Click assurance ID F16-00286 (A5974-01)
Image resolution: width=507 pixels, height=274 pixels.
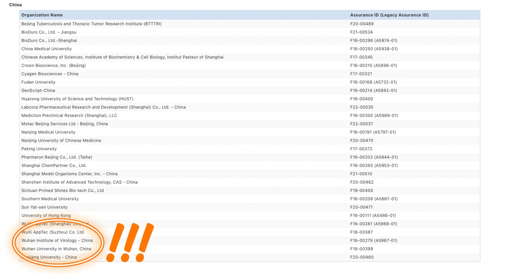[374, 41]
